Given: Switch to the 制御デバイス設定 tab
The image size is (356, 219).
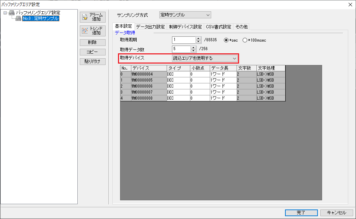Looking at the screenshot, I should [x=185, y=26].
